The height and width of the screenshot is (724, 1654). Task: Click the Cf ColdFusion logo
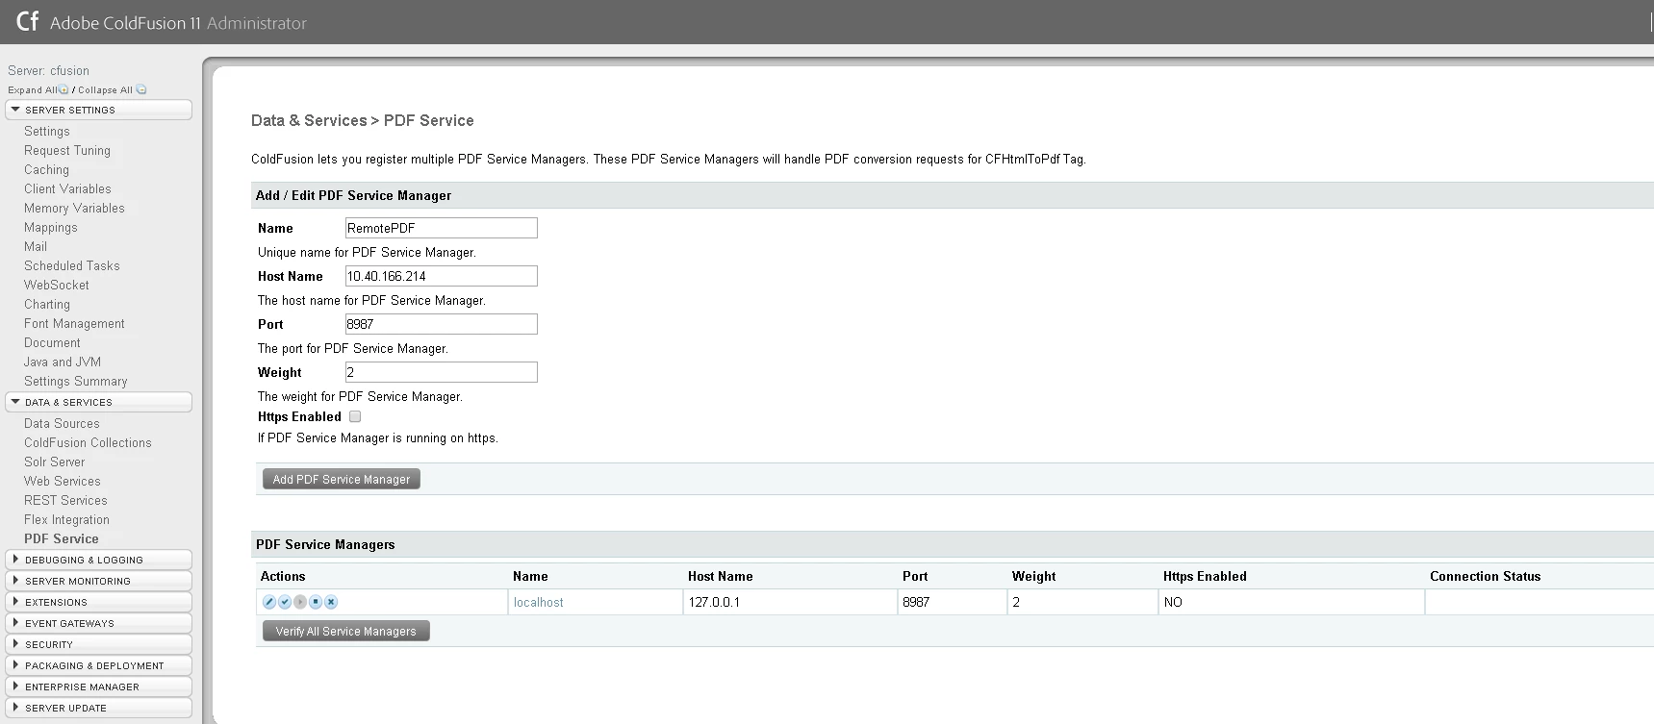[x=27, y=21]
